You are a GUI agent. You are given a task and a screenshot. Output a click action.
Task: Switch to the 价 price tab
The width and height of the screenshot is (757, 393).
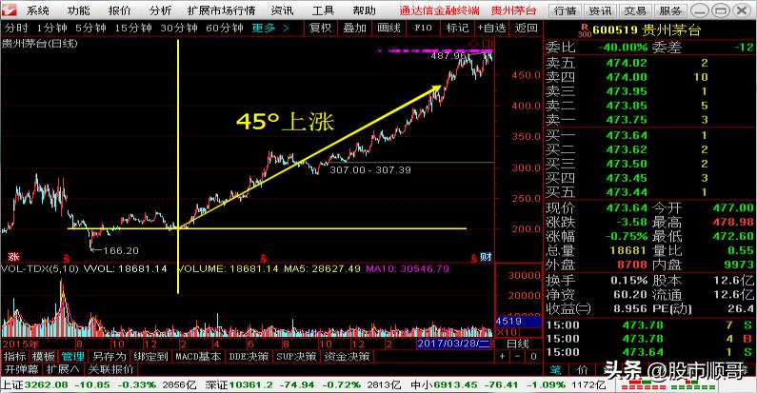coord(583,370)
